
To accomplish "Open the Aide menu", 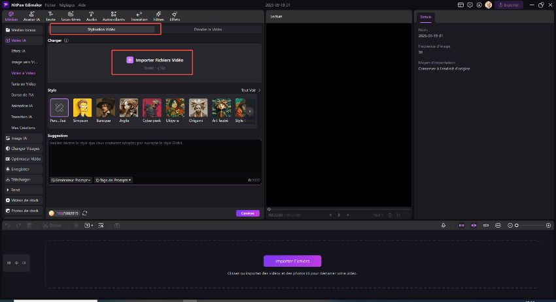I will point(82,5).
